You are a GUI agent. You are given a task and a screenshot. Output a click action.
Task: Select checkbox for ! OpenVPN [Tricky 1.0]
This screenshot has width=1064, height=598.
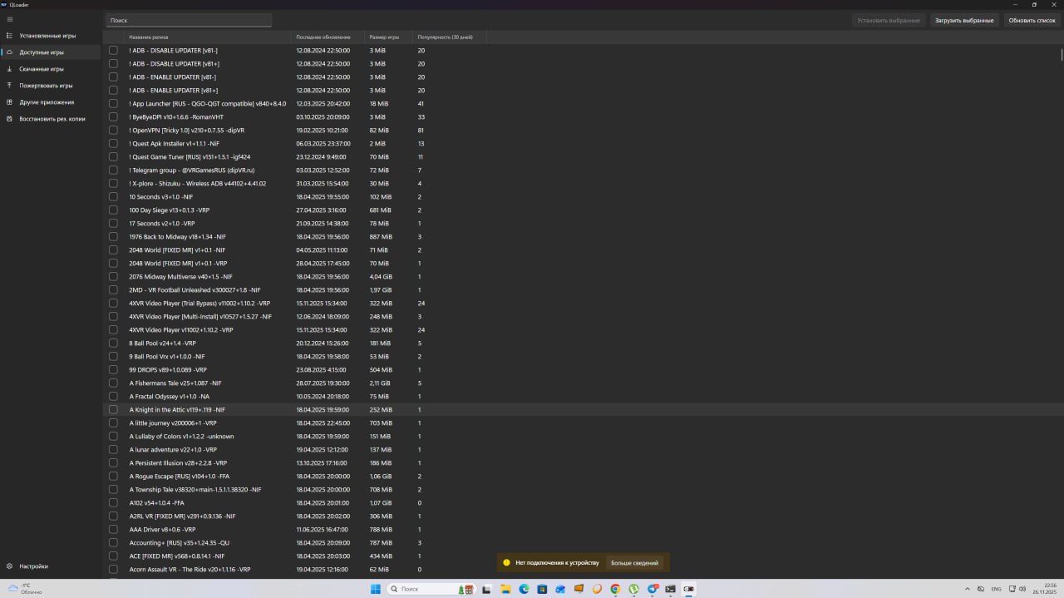coord(114,131)
